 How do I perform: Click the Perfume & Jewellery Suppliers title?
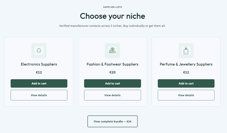pyautogui.click(x=186, y=64)
